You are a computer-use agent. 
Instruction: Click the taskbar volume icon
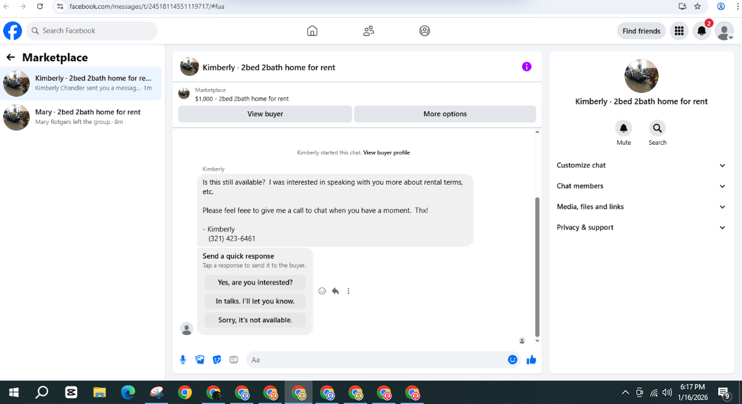point(667,393)
